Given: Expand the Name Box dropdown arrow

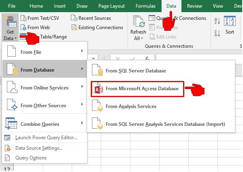Looking at the screenshot, I should [93, 59].
